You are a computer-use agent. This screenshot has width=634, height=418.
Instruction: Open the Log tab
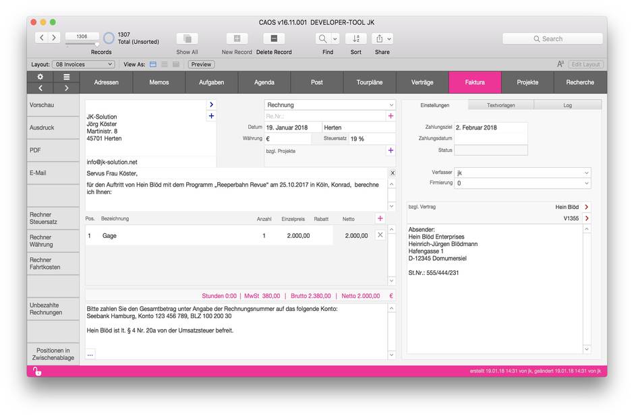pos(568,105)
